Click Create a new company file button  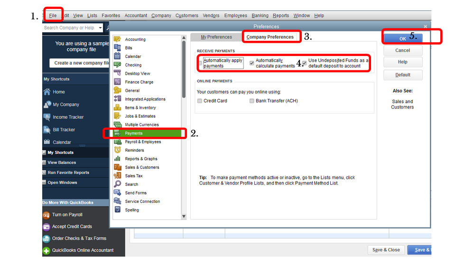[80, 63]
